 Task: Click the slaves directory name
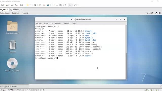pos(88,56)
